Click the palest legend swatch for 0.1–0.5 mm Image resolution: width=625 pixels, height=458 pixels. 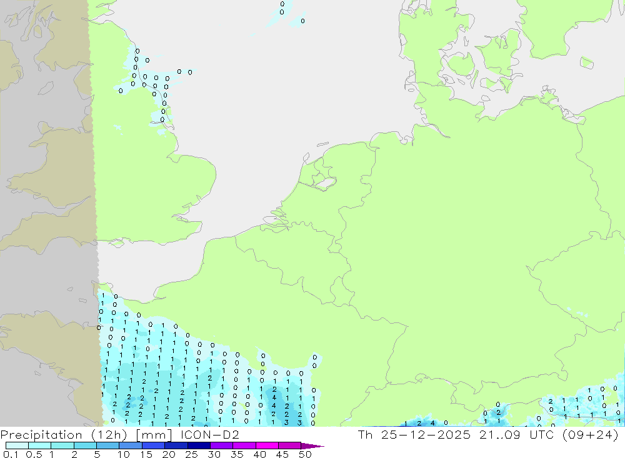[17, 446]
